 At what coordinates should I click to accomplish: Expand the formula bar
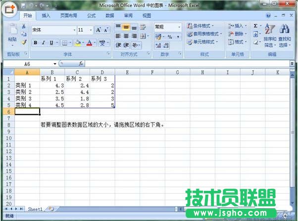pyautogui.click(x=292, y=63)
